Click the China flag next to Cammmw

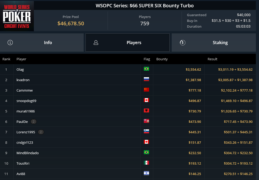click(x=146, y=89)
